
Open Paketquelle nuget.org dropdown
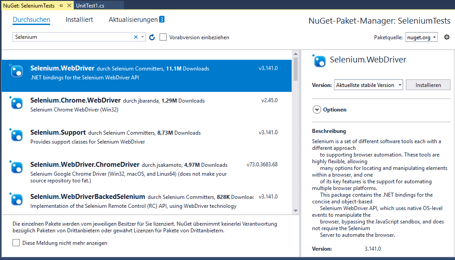point(421,37)
